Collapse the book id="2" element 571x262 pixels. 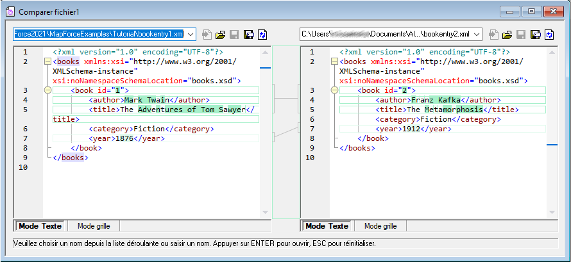pos(334,90)
